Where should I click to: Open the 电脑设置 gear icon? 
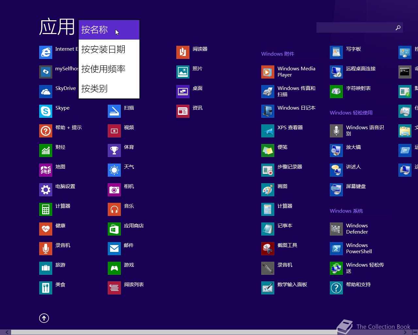[46, 190]
